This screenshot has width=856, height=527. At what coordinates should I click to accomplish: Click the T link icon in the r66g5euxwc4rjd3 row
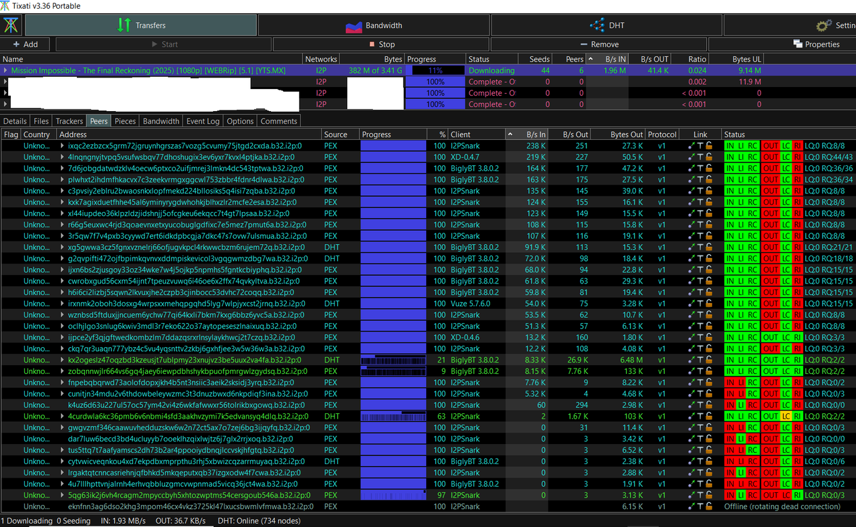pyautogui.click(x=700, y=225)
